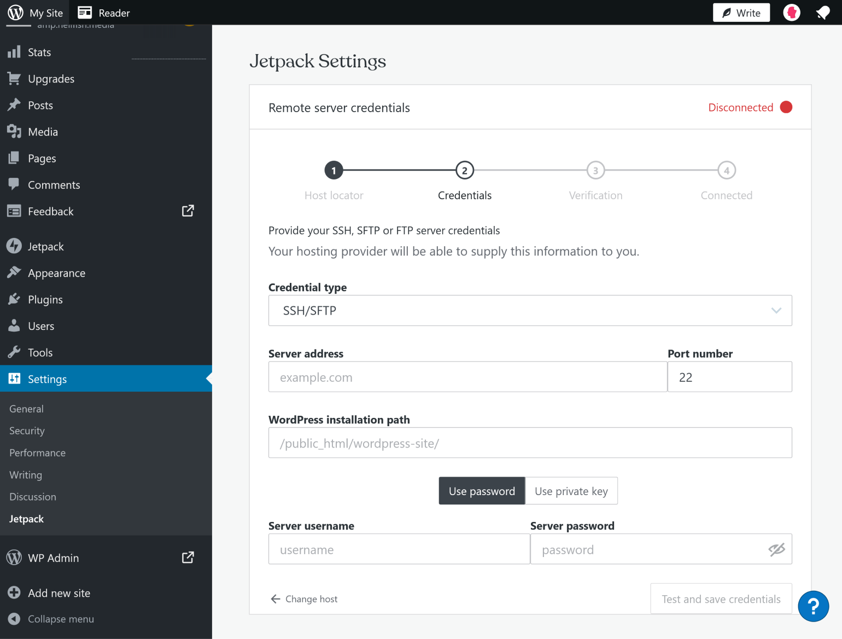
Task: Click the Stats bar chart icon
Action: click(x=14, y=52)
